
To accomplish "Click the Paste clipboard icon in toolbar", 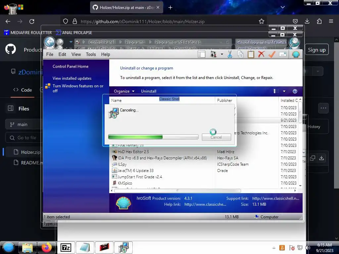I will (251, 54).
